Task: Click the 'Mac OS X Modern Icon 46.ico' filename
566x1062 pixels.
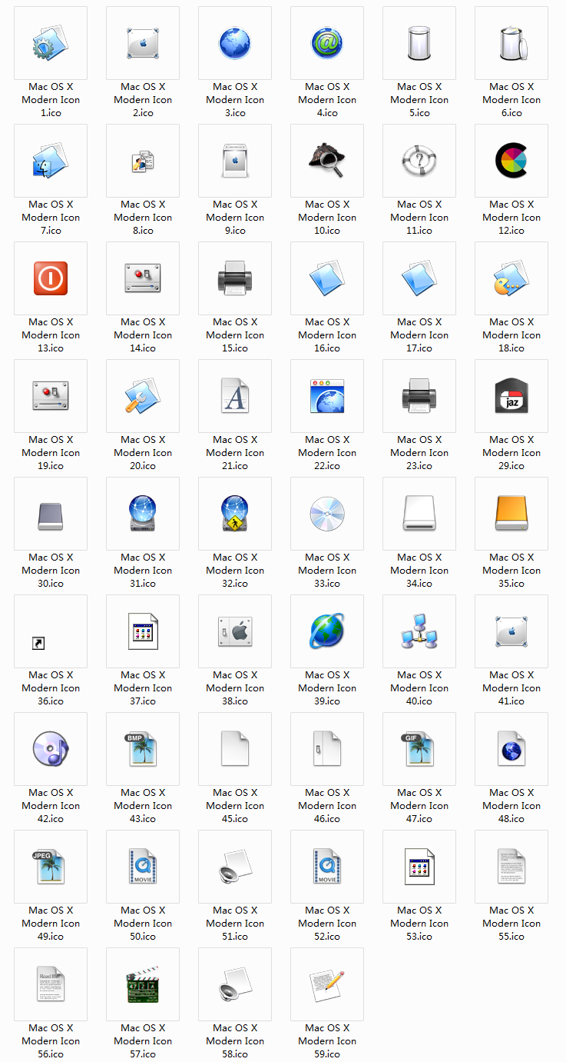Action: click(327, 806)
